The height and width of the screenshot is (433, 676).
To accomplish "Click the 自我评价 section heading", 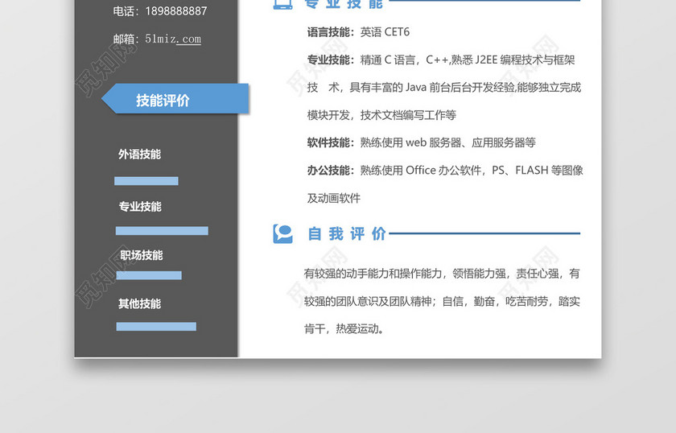I will [347, 233].
